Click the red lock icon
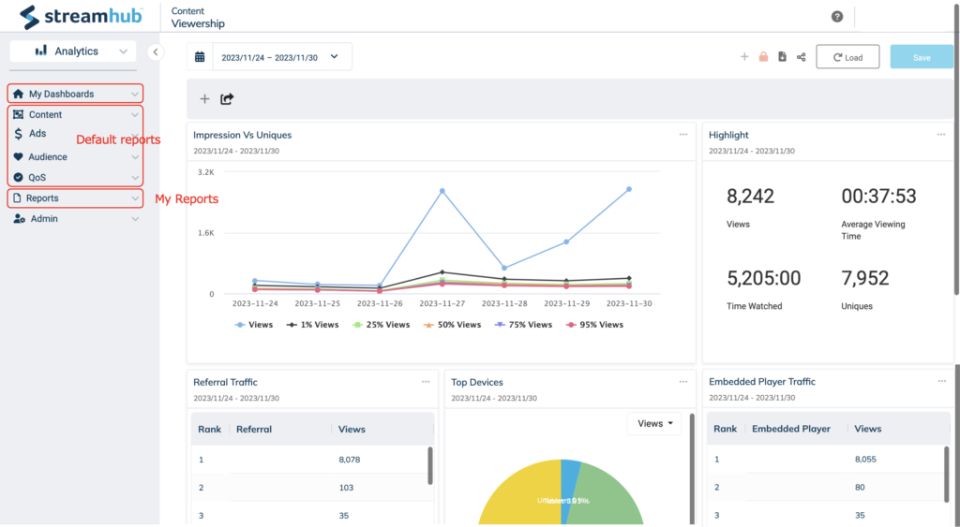Viewport: 960px width, 527px height. coord(763,57)
